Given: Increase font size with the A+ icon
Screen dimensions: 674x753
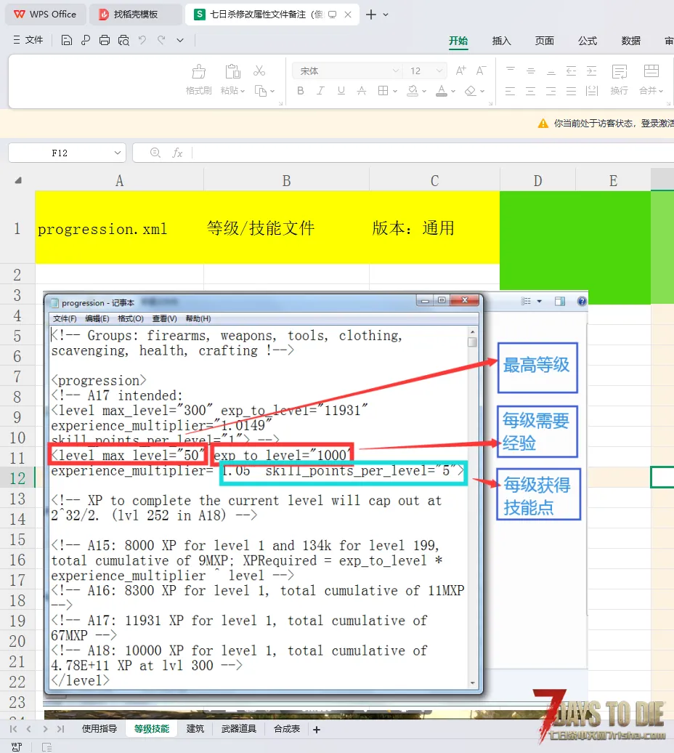Looking at the screenshot, I should pos(460,71).
